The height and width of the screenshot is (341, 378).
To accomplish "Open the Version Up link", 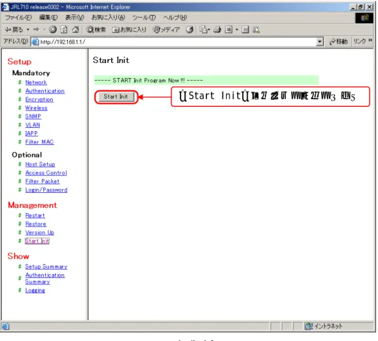I will pos(39,232).
